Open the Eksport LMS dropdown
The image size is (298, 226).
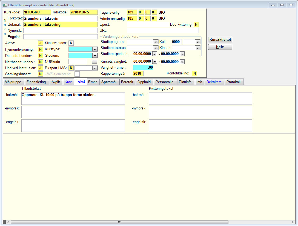95,68
